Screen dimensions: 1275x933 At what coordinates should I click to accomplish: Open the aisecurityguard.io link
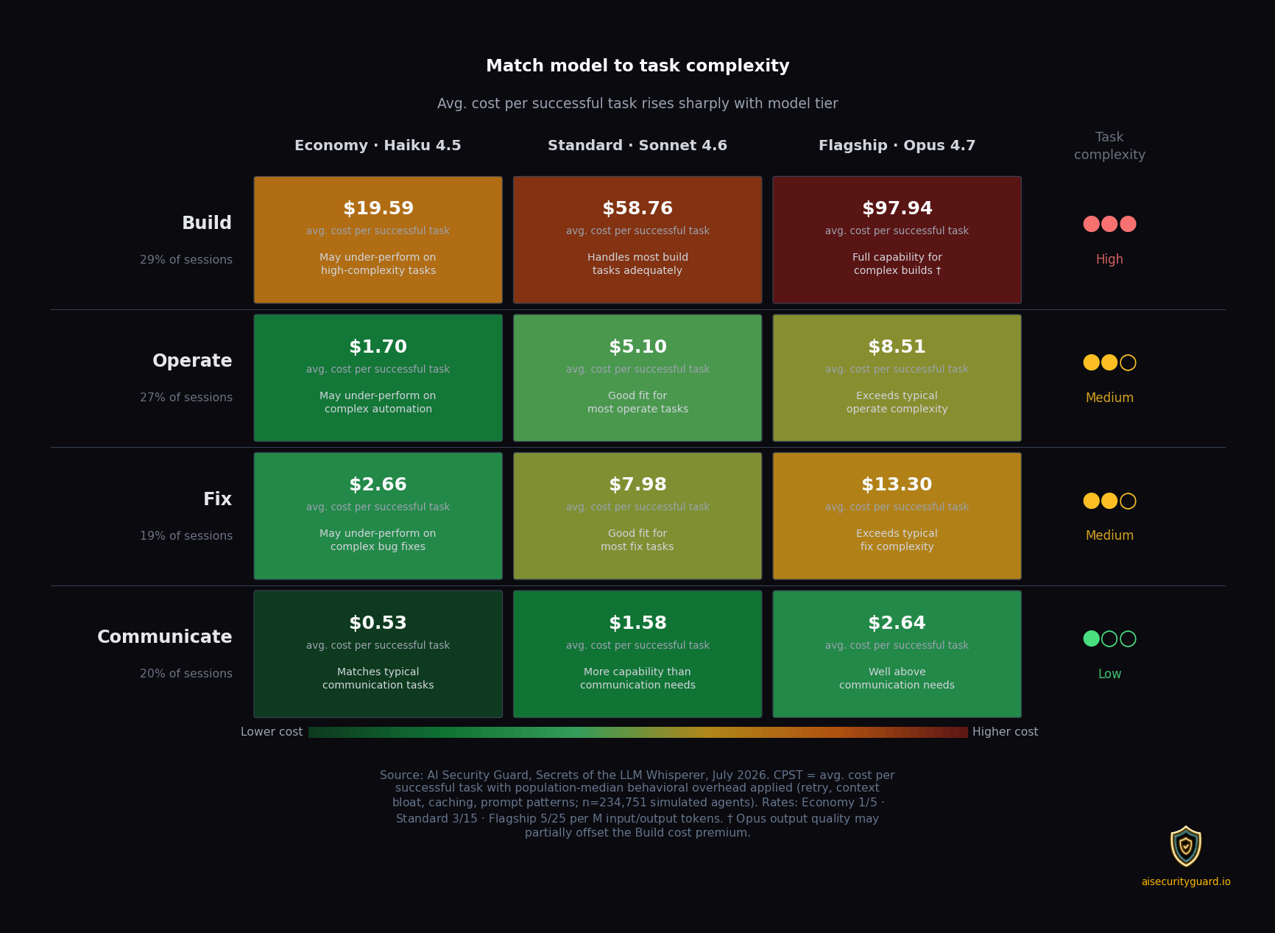click(x=1186, y=881)
